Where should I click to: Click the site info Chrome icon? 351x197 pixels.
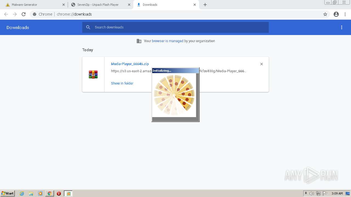[35, 14]
